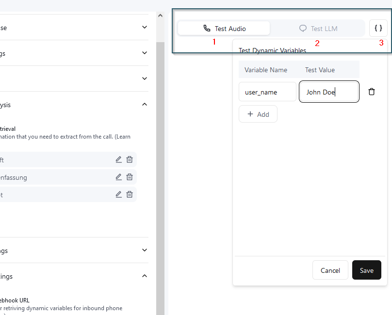392x315 pixels.
Task: Expand the second section from the top ending in 'gs'
Action: [x=145, y=53]
